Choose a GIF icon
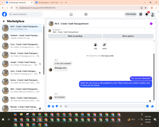Screen dimensions: 159x127 click(61, 106)
